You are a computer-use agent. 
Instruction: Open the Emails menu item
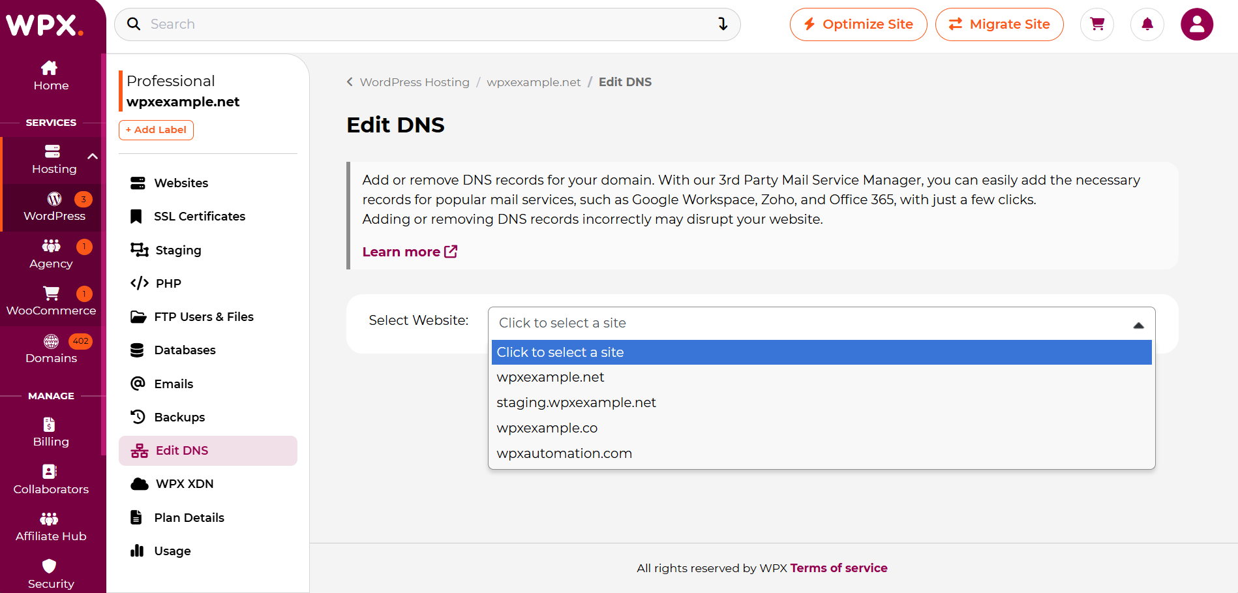[208, 384]
